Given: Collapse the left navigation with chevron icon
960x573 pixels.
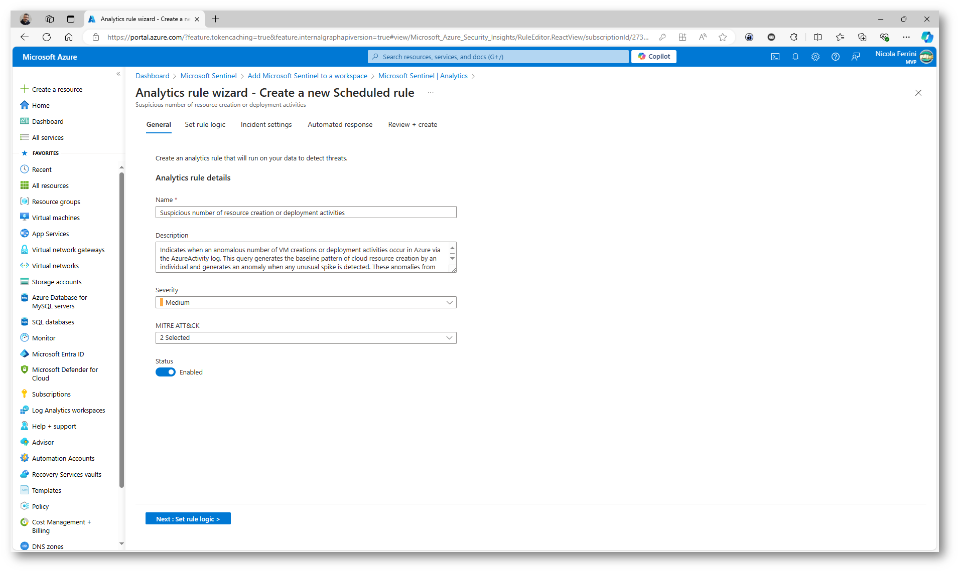Looking at the screenshot, I should point(118,74).
